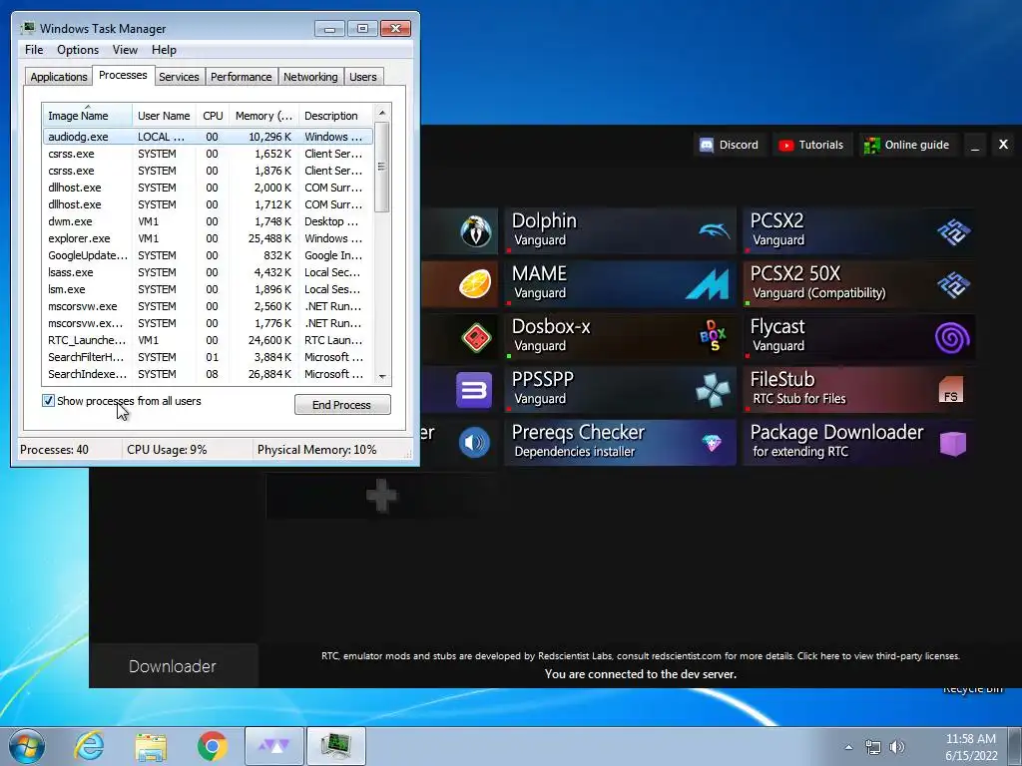The height and width of the screenshot is (766, 1022).
Task: Open the View menu in Task Manager
Action: pyautogui.click(x=125, y=50)
